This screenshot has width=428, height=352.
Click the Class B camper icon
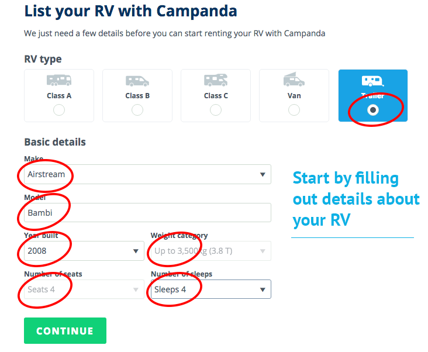(x=137, y=81)
